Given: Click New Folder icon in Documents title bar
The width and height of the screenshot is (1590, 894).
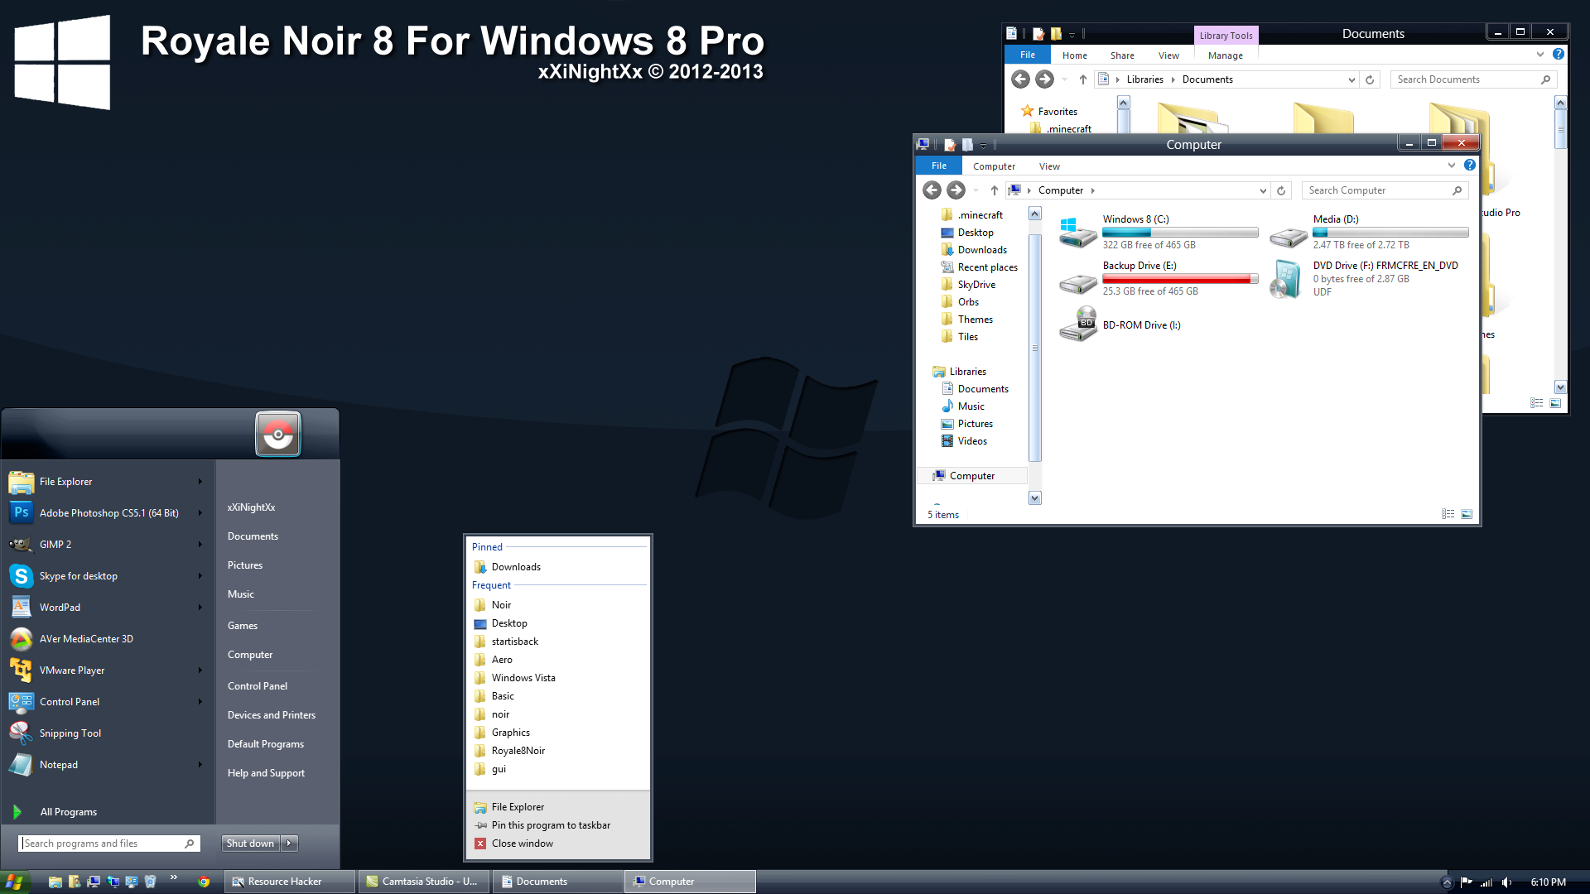Looking at the screenshot, I should pos(1056,34).
